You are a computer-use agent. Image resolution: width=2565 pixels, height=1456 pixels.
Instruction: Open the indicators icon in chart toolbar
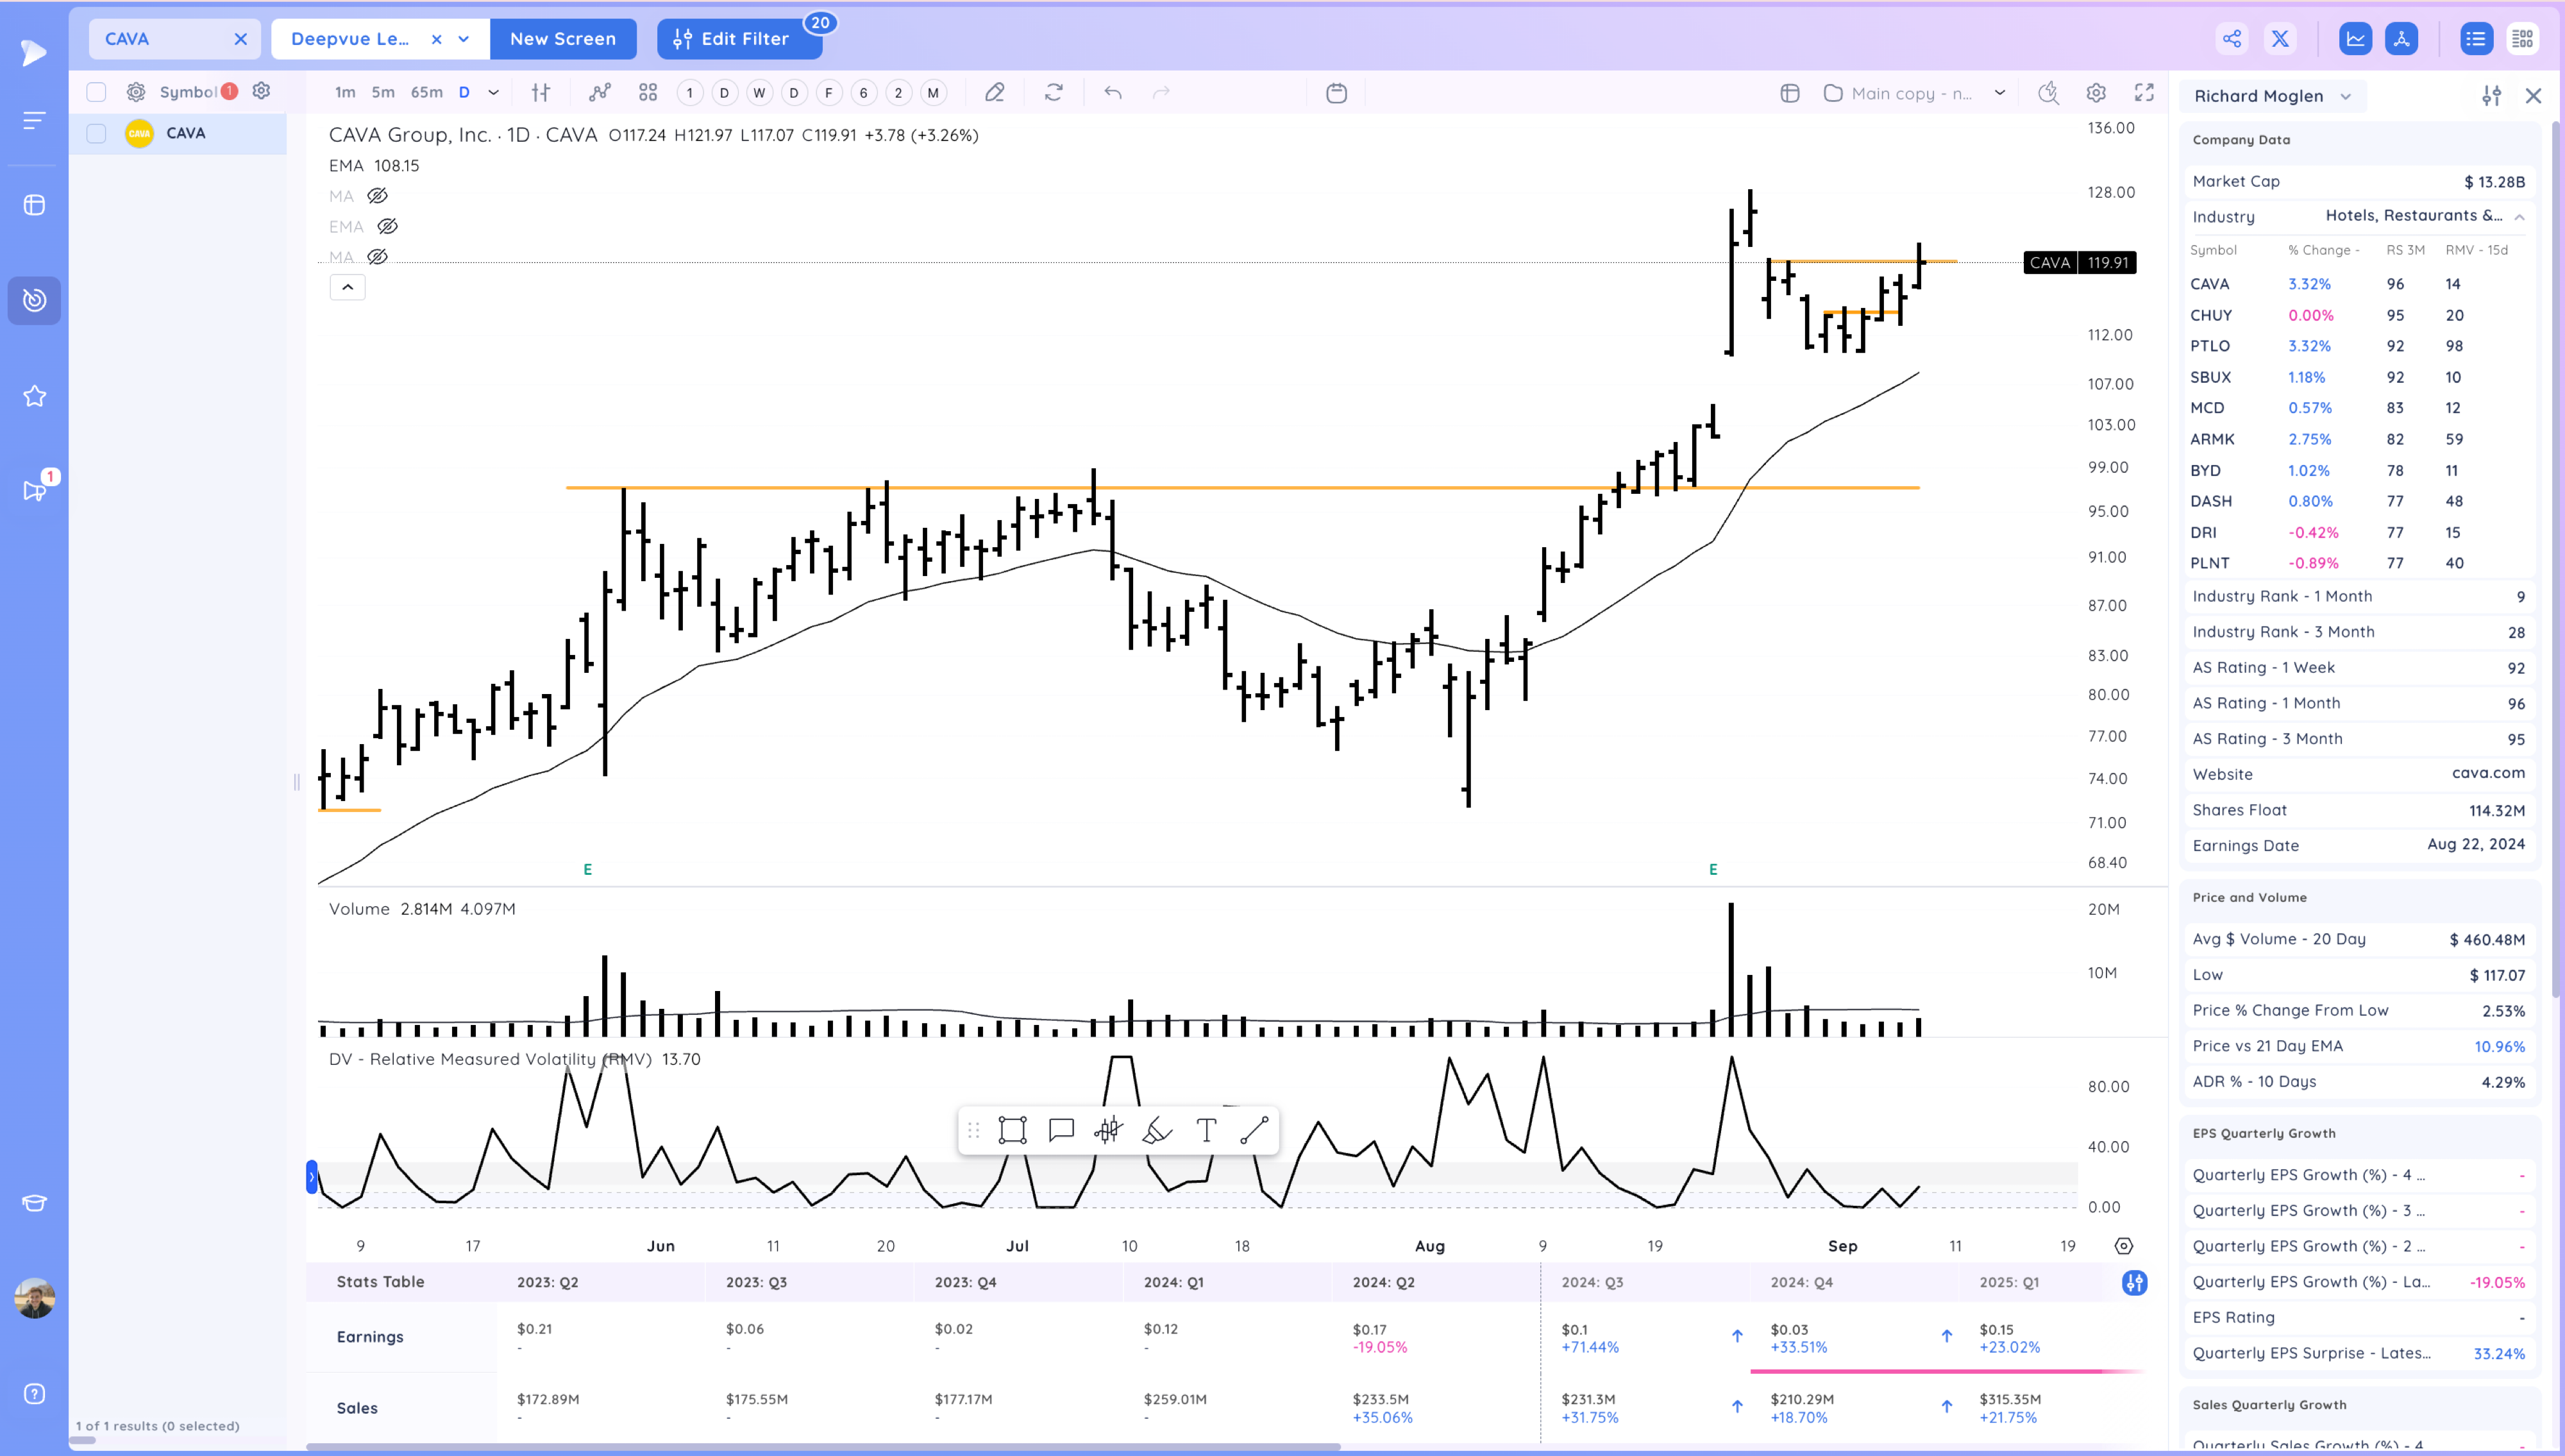click(x=600, y=93)
